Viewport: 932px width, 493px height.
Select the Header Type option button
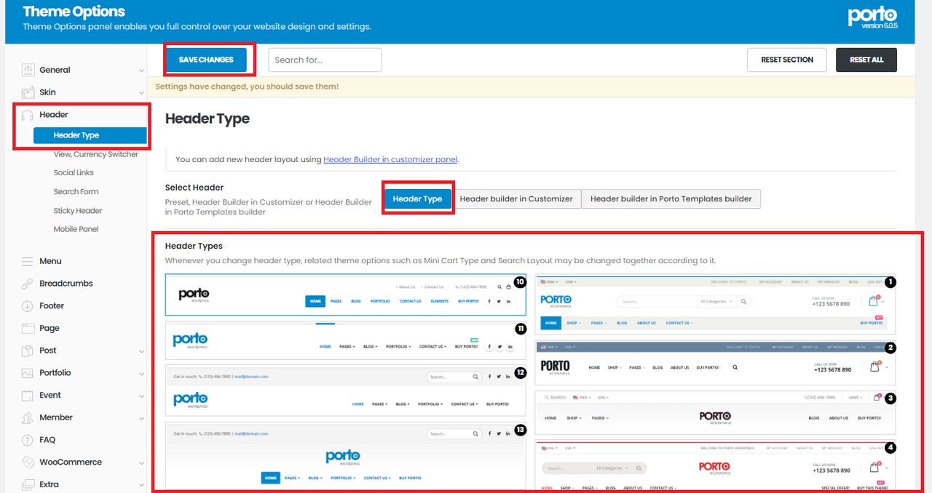(x=417, y=199)
